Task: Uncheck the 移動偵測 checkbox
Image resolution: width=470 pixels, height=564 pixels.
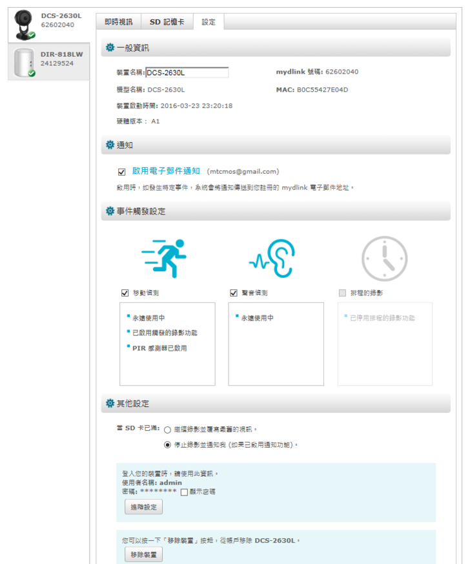Action: [x=125, y=293]
